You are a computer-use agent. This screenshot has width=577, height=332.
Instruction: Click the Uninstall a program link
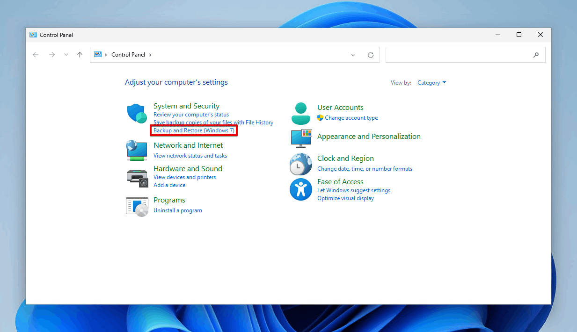178,210
